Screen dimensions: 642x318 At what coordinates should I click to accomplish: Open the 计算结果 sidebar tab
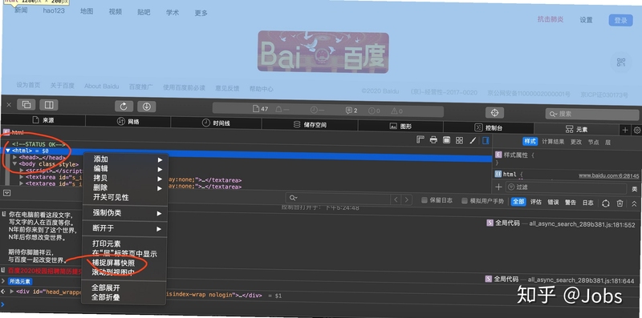point(553,142)
